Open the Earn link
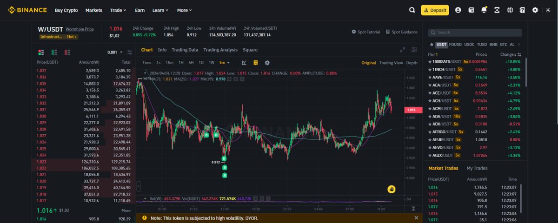Screen dimensions: 558x223 pyautogui.click(x=139, y=10)
